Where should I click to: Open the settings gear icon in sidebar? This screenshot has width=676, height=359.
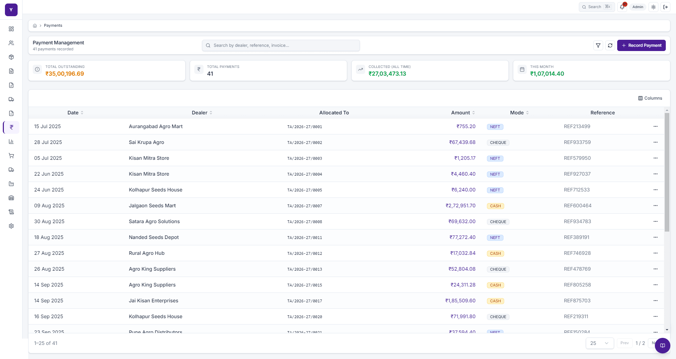(x=11, y=226)
